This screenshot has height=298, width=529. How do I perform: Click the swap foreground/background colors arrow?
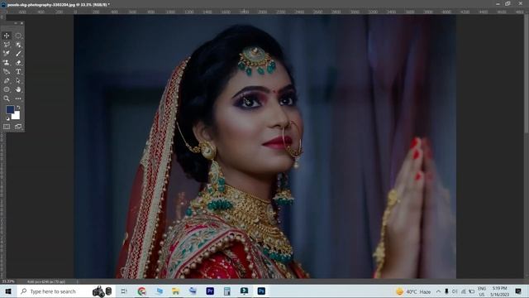[x=18, y=108]
